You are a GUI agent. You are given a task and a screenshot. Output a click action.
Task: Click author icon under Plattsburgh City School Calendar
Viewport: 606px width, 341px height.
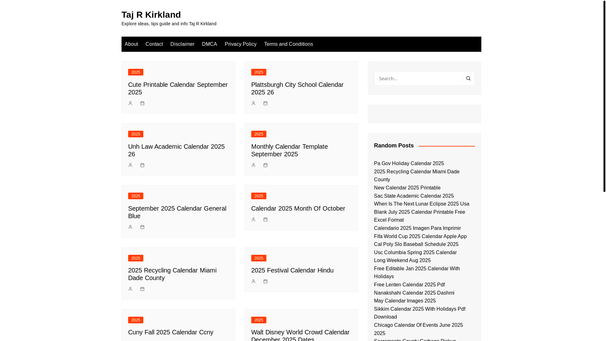(253, 103)
